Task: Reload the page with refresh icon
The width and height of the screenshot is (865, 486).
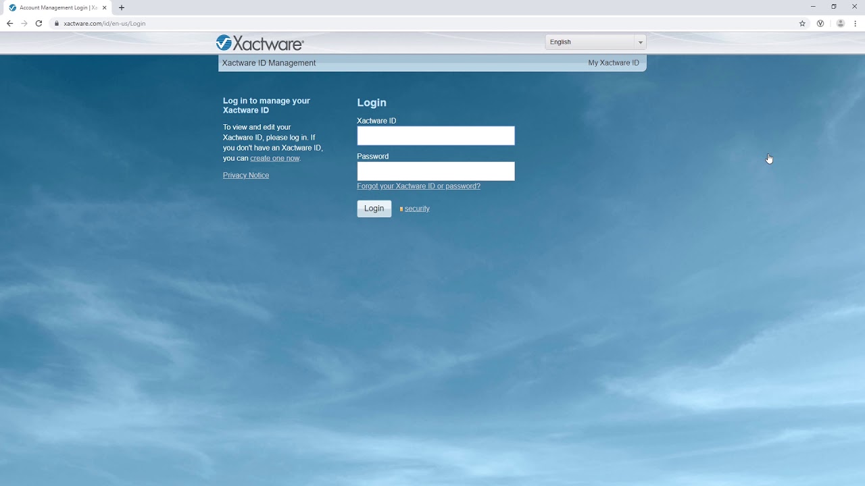Action: point(39,23)
